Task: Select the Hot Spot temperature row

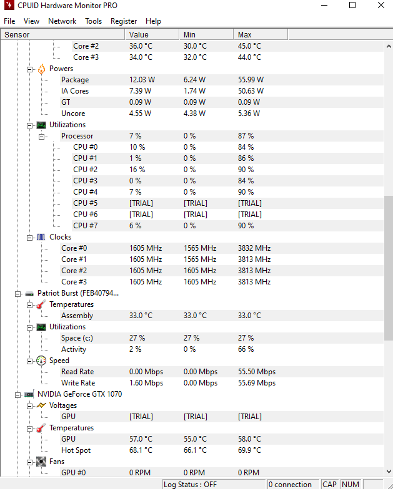Action: [x=75, y=450]
